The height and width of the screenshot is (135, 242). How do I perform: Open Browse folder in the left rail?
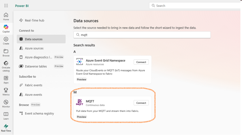tap(6, 53)
